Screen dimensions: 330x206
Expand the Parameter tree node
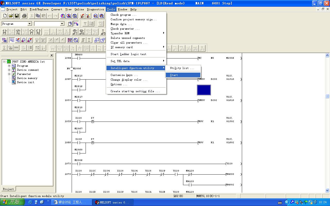9,74
